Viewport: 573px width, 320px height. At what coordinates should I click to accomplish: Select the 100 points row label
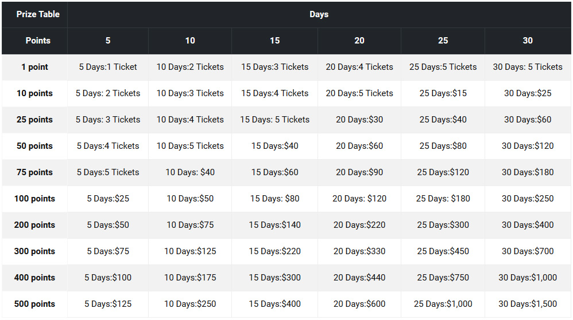click(34, 199)
